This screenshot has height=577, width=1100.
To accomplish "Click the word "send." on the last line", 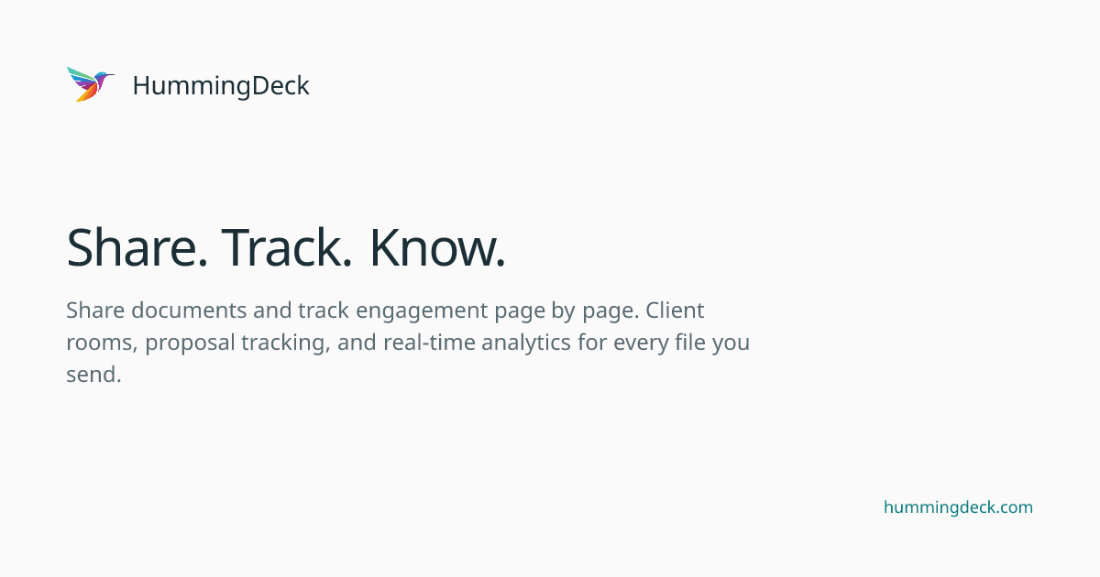I will tap(93, 375).
